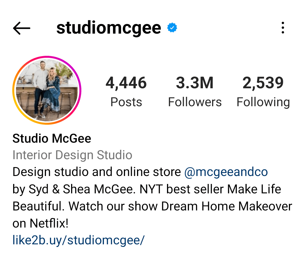
Task: Tap the Interior Design Studio category
Action: [x=72, y=155]
